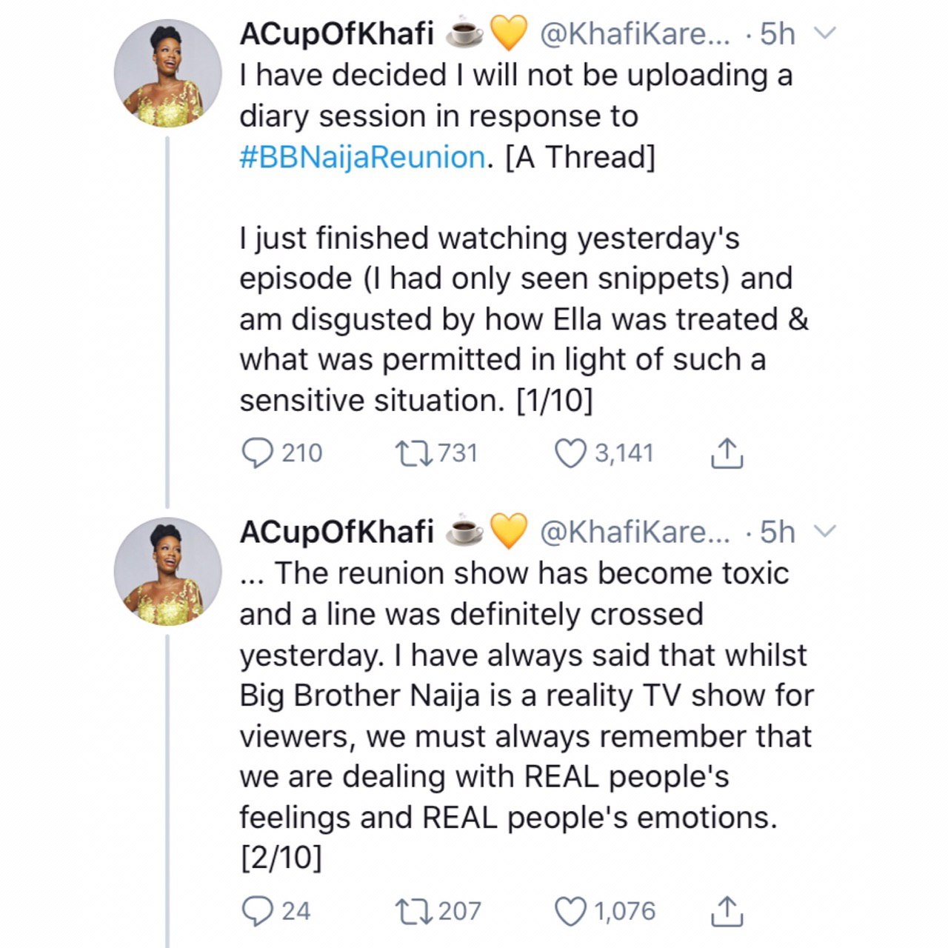The height and width of the screenshot is (948, 948).
Task: View the first tweet's profile picture
Action: pos(168,74)
